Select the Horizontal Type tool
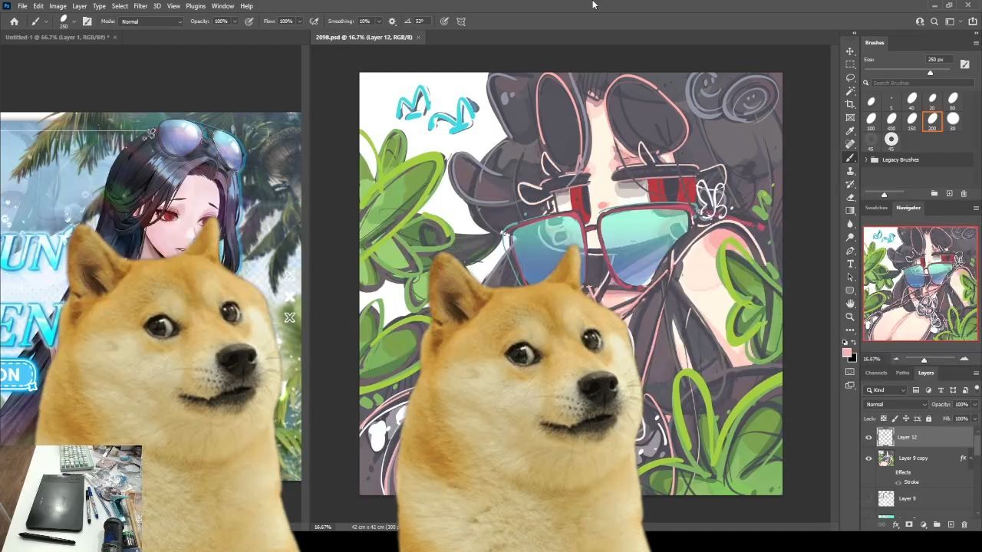Screen dimensions: 982x552 point(850,264)
